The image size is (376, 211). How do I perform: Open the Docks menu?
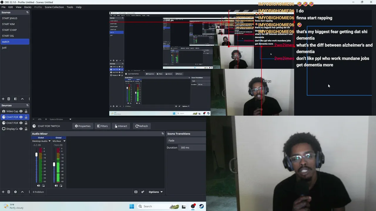(x=28, y=7)
